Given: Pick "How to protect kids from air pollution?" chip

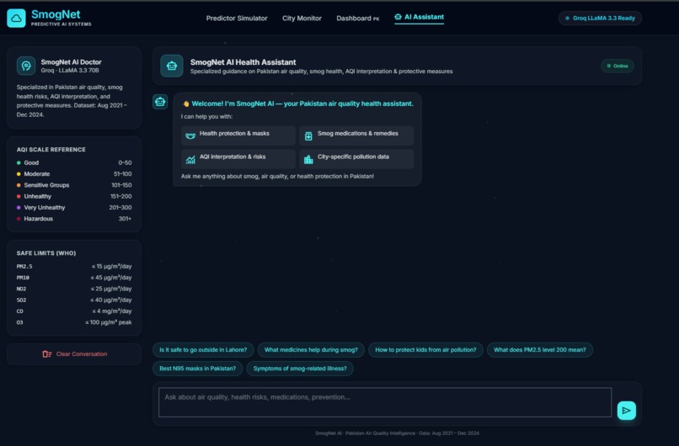Looking at the screenshot, I should click(425, 350).
